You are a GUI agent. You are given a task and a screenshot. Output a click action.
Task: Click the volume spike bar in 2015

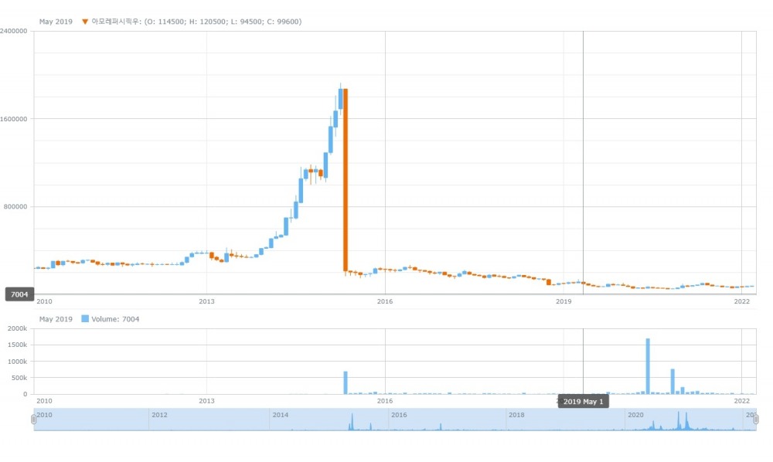click(346, 382)
